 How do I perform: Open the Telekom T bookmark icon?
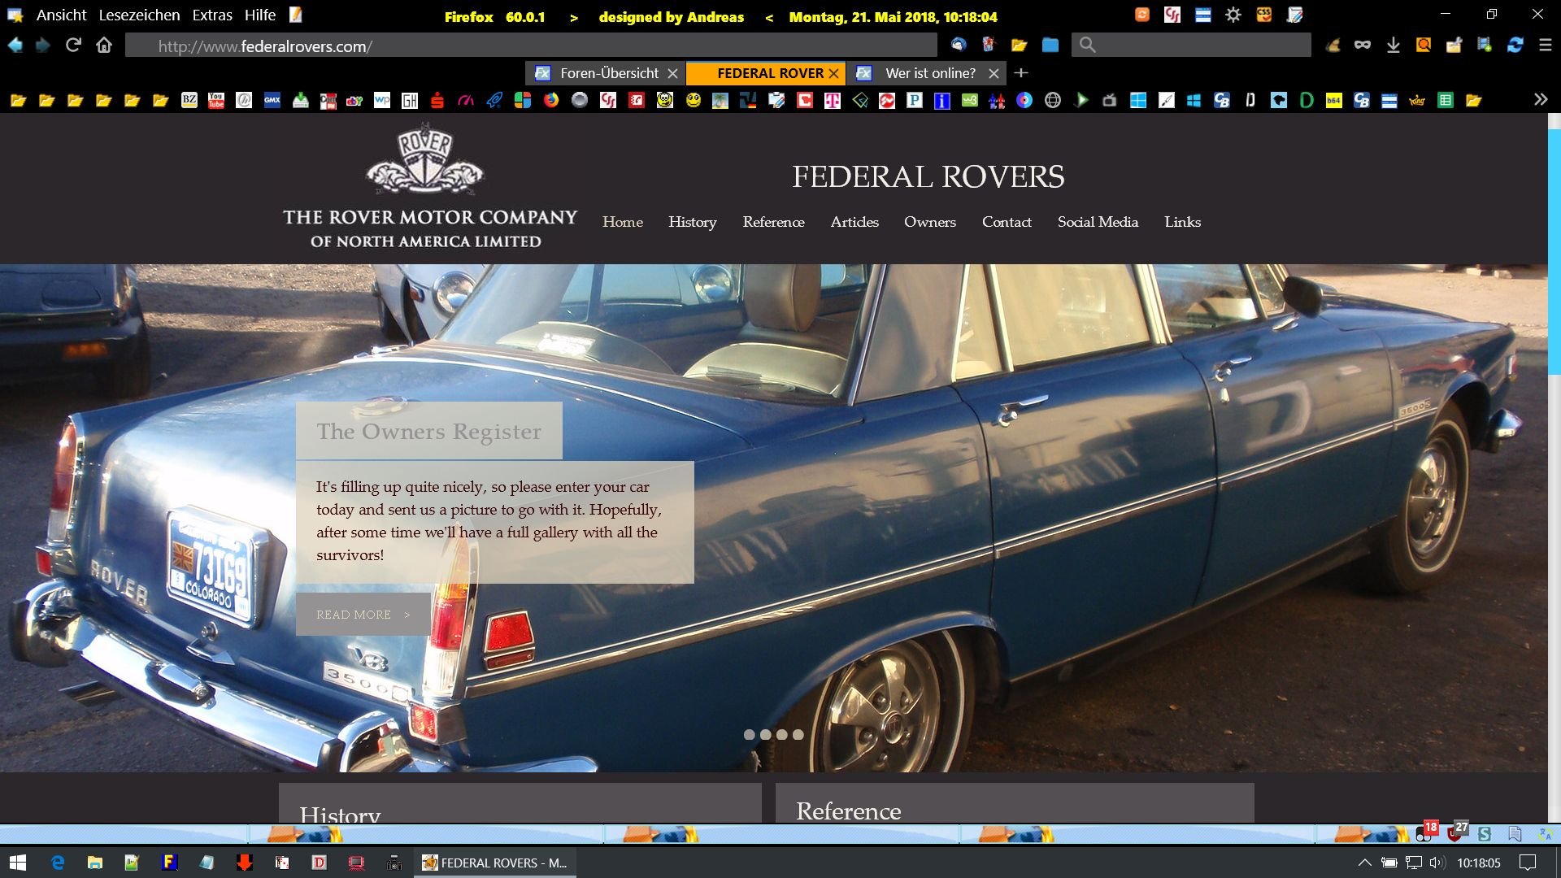coord(832,100)
